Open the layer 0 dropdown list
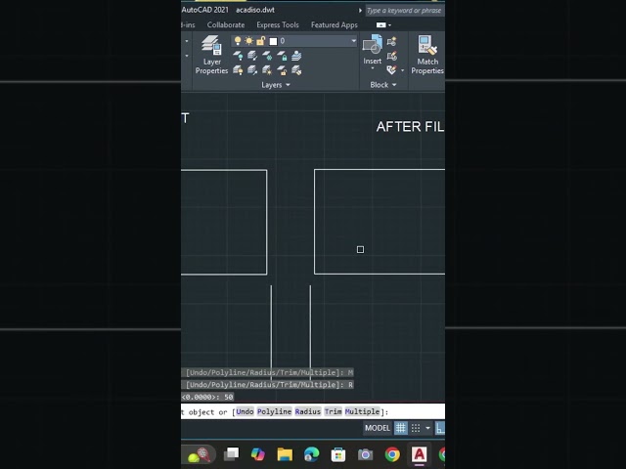This screenshot has height=469, width=626. coord(353,41)
